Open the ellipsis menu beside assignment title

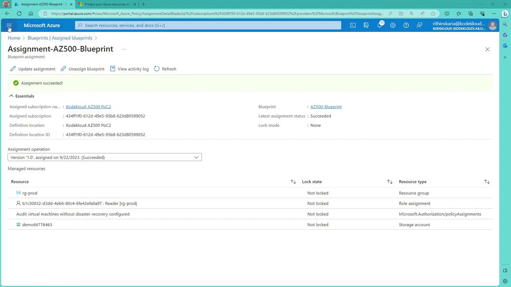point(123,49)
